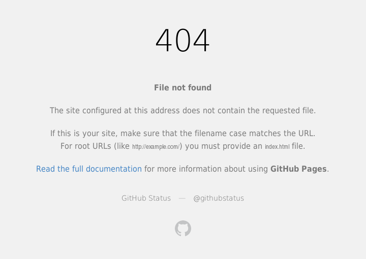Open the "Read the full documentation" link
The height and width of the screenshot is (259, 366).
89,169
